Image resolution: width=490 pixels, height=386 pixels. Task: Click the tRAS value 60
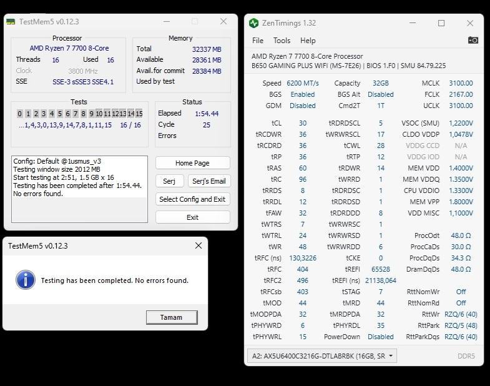303,168
